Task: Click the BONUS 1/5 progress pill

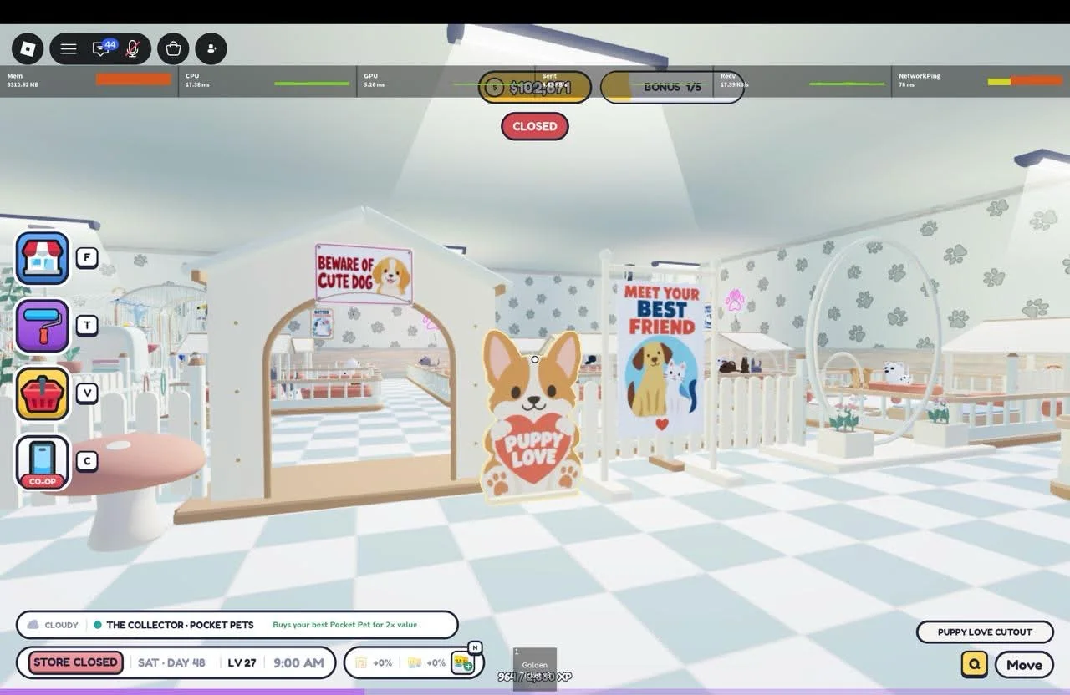Action: coord(672,87)
